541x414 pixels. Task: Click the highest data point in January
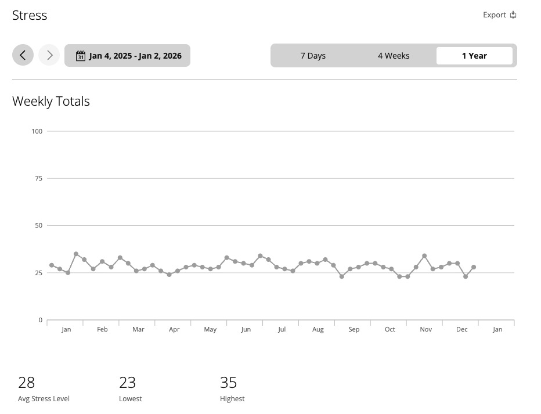(x=76, y=254)
